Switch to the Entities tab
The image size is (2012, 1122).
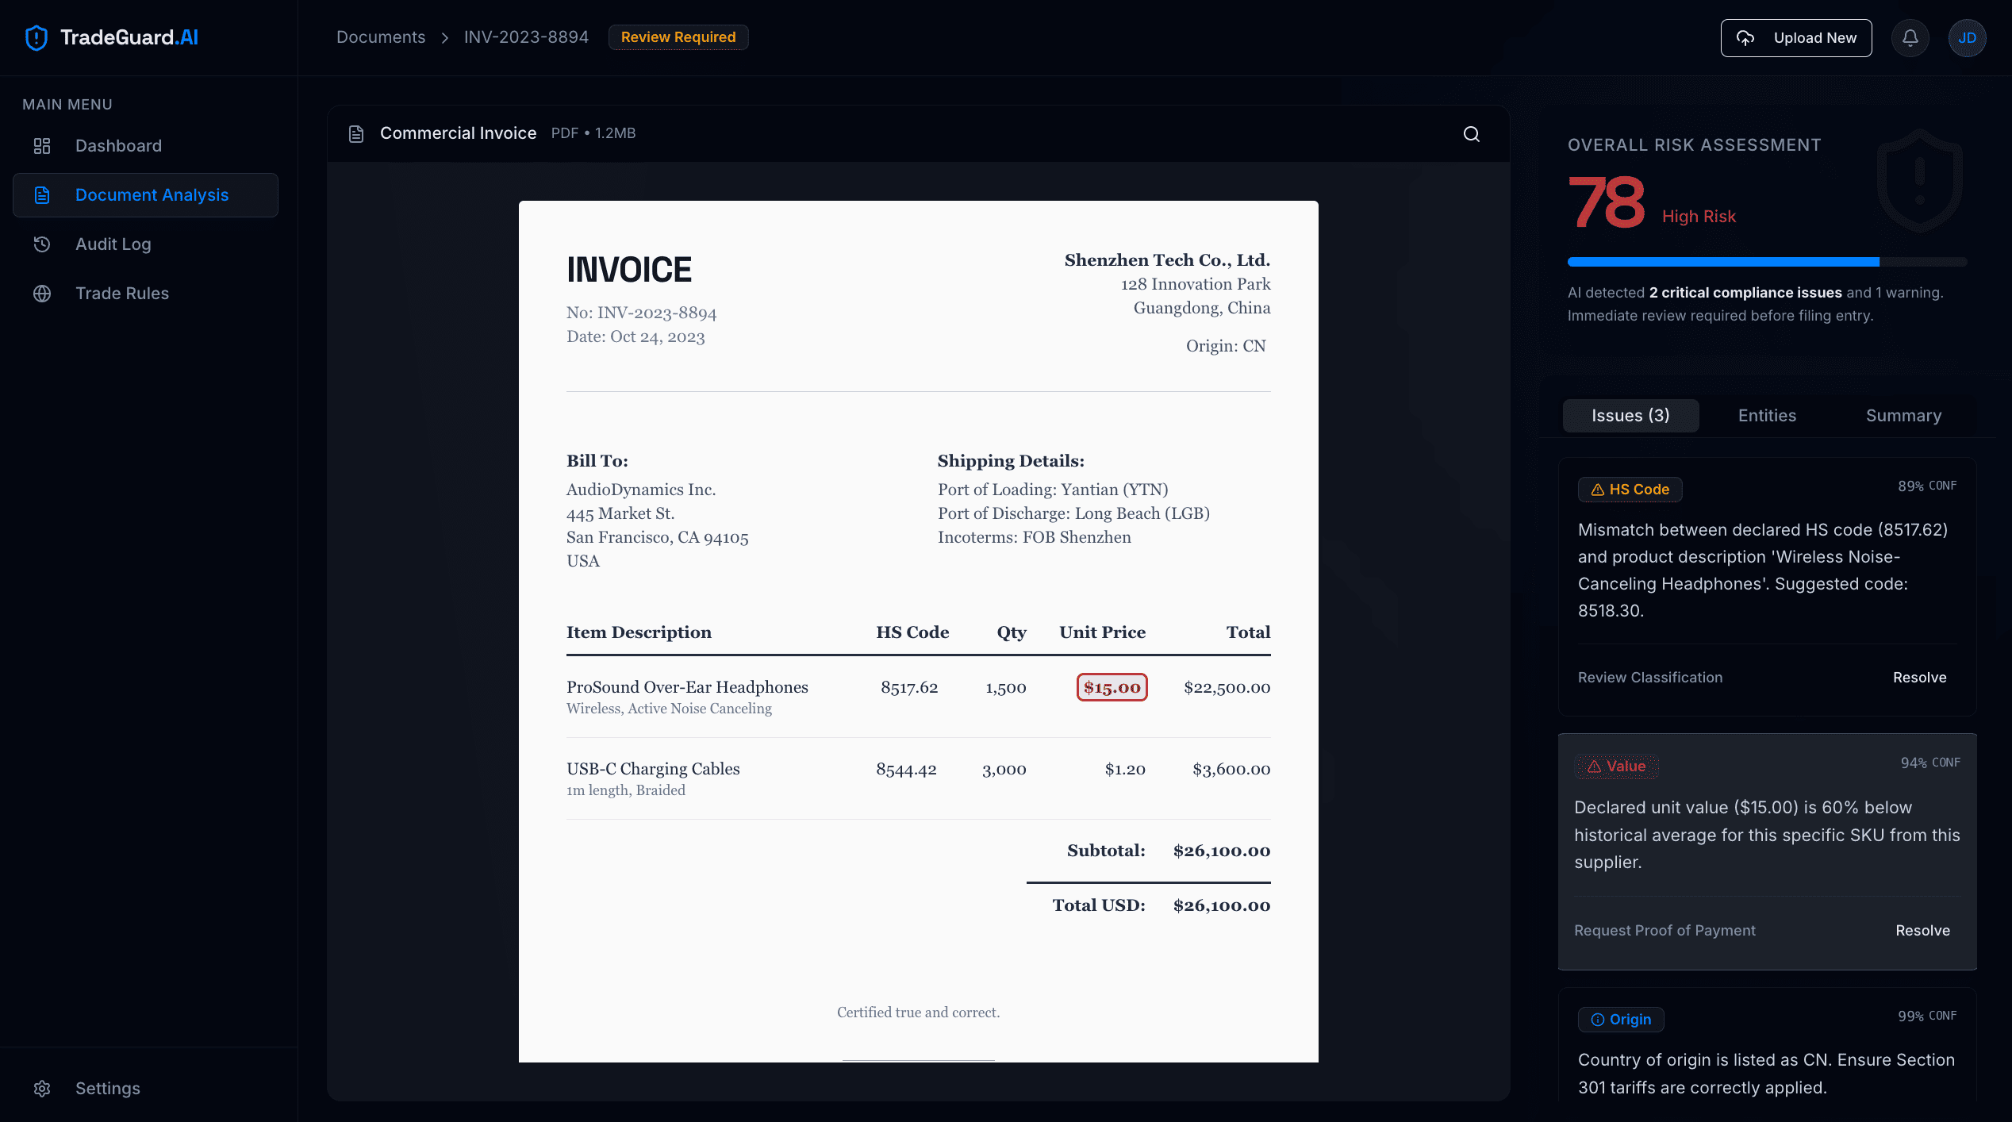(x=1767, y=416)
